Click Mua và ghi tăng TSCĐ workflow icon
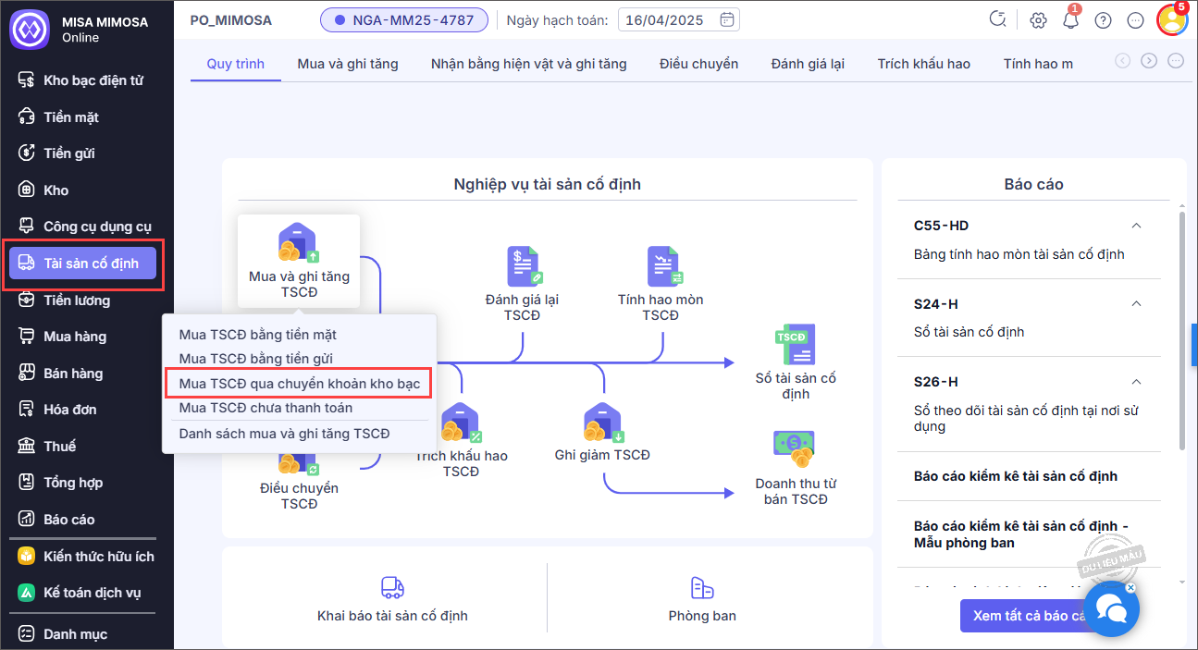The height and width of the screenshot is (650, 1198). tap(299, 243)
